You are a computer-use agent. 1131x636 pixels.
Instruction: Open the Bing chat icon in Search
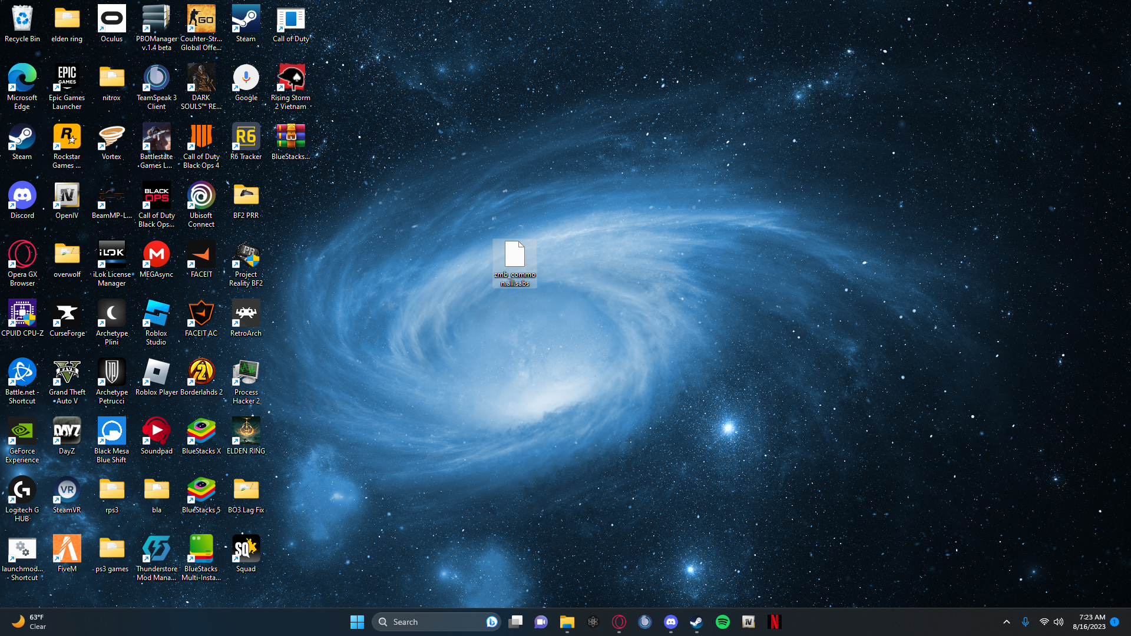[x=492, y=622]
